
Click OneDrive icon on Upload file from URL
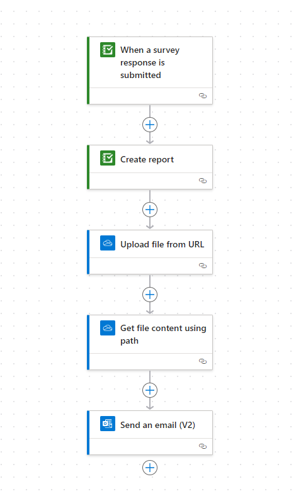coord(108,243)
